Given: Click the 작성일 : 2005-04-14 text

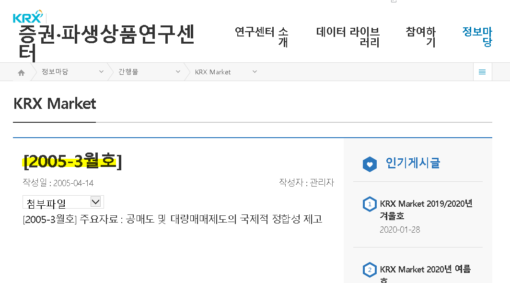Looking at the screenshot, I should pos(58,183).
